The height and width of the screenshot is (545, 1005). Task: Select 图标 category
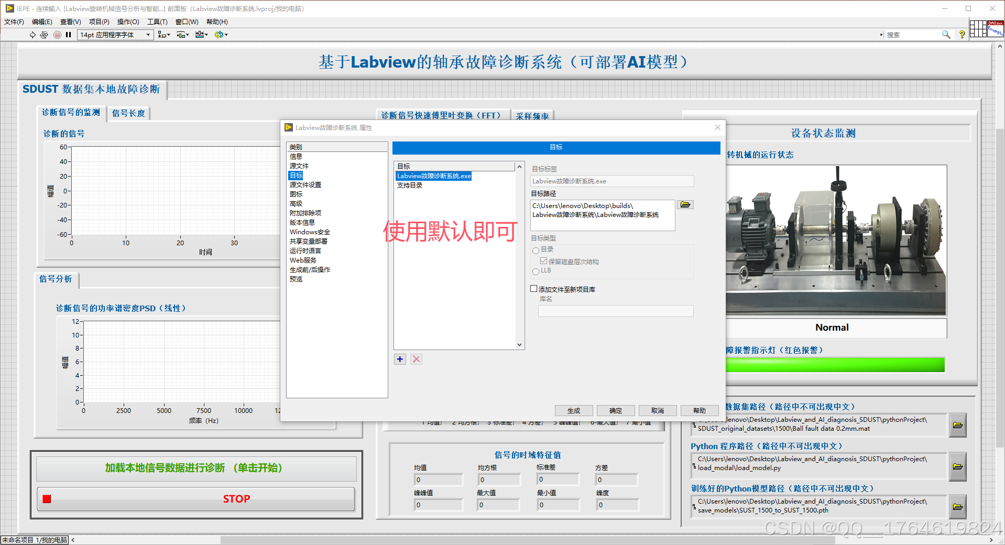tap(296, 194)
